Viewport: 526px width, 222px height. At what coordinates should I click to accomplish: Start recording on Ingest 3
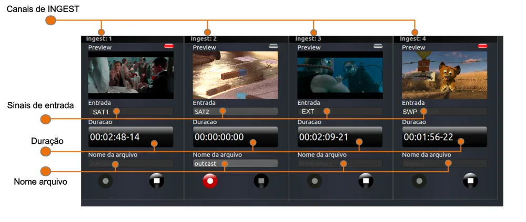tap(315, 181)
